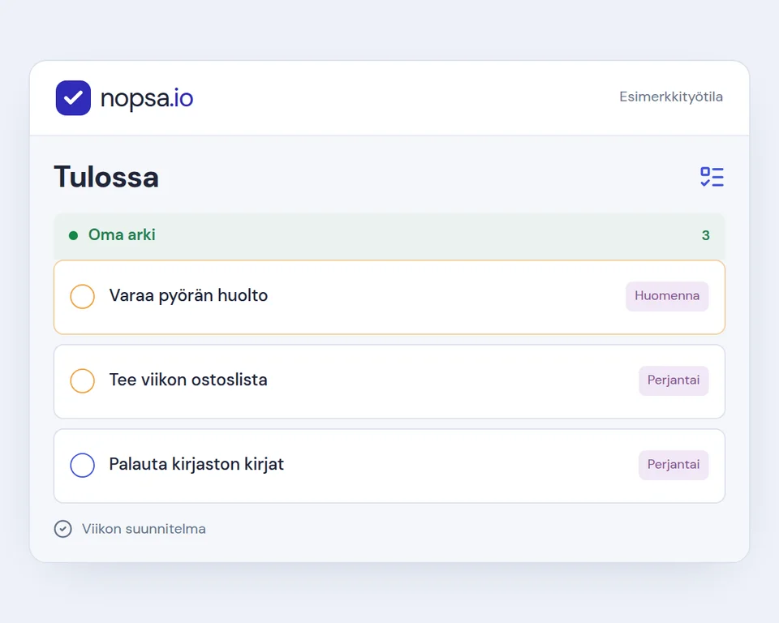Click Perjantai tag on Palauta kirjaston kirjat
The height and width of the screenshot is (623, 779).
[674, 465]
